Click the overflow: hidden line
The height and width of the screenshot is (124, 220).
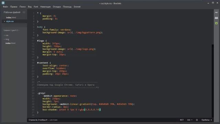(x=54, y=68)
